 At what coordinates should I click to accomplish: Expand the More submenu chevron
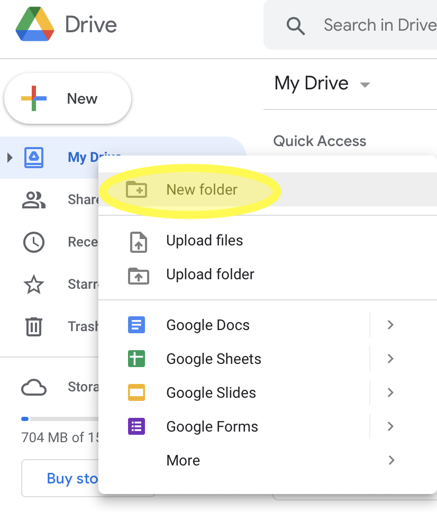pyautogui.click(x=392, y=460)
